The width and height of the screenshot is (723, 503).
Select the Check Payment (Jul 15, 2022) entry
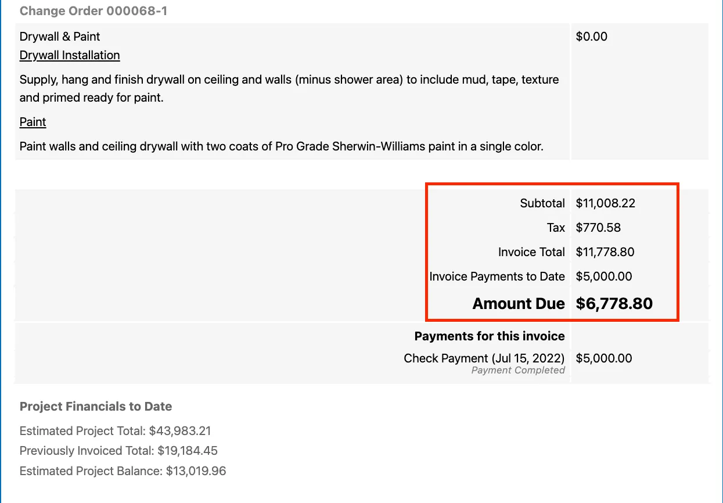484,358
